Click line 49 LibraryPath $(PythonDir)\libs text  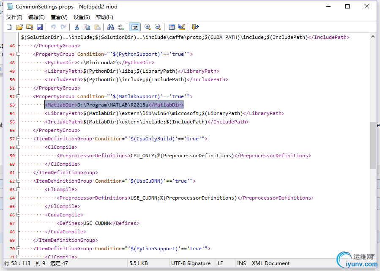[132, 71]
